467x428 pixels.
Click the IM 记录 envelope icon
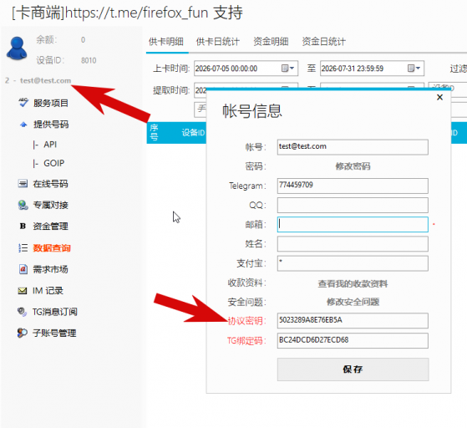click(x=23, y=291)
